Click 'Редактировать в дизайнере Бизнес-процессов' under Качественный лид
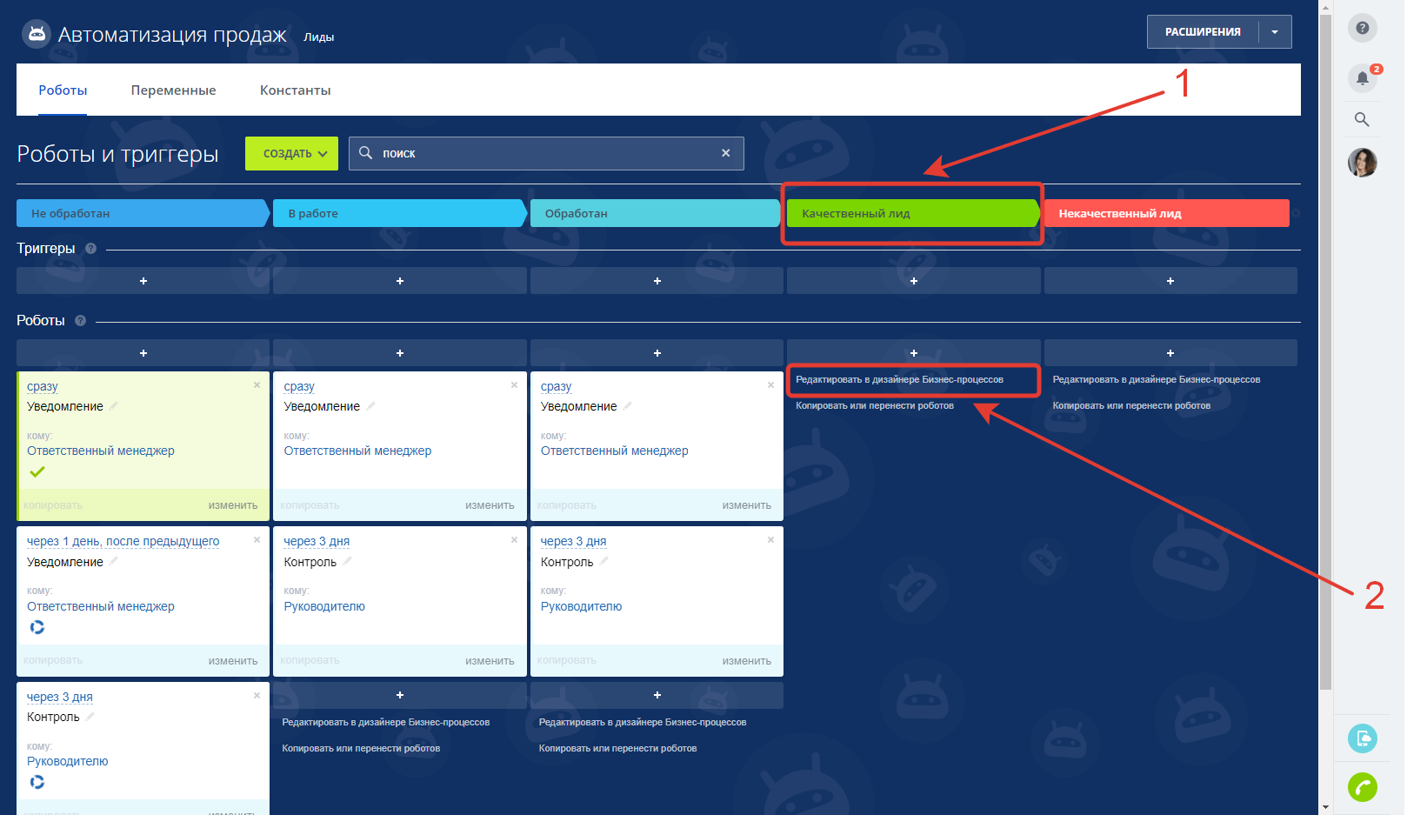 click(899, 380)
